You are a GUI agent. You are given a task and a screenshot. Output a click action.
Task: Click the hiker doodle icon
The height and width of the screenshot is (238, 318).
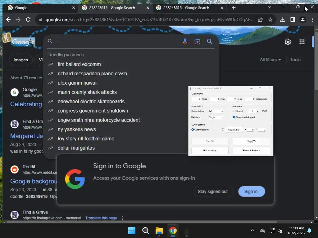(x=7, y=37)
